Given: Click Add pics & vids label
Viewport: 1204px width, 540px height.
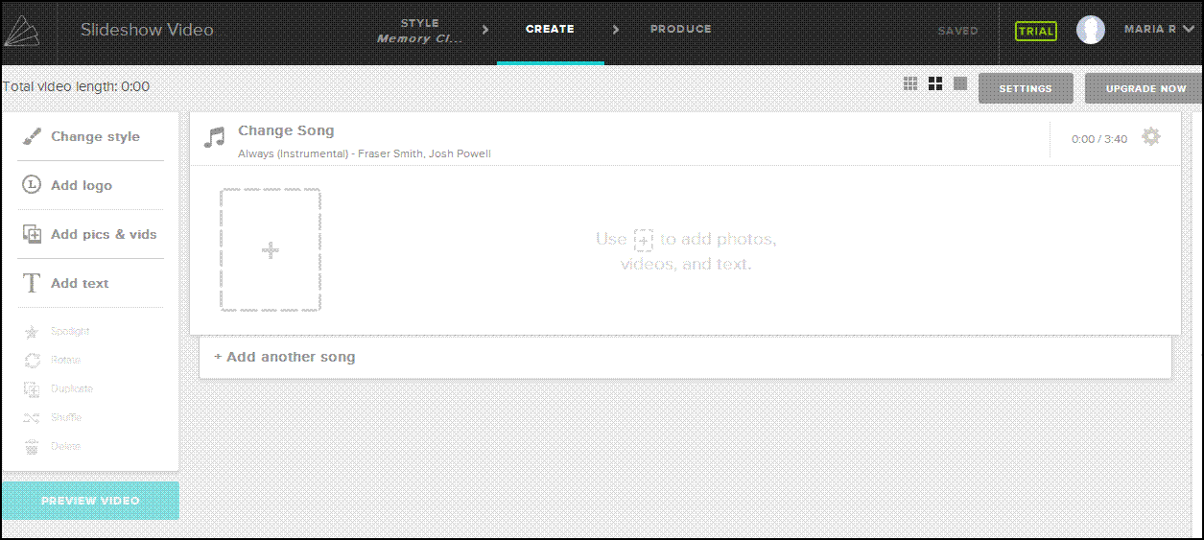Looking at the screenshot, I should (x=104, y=234).
